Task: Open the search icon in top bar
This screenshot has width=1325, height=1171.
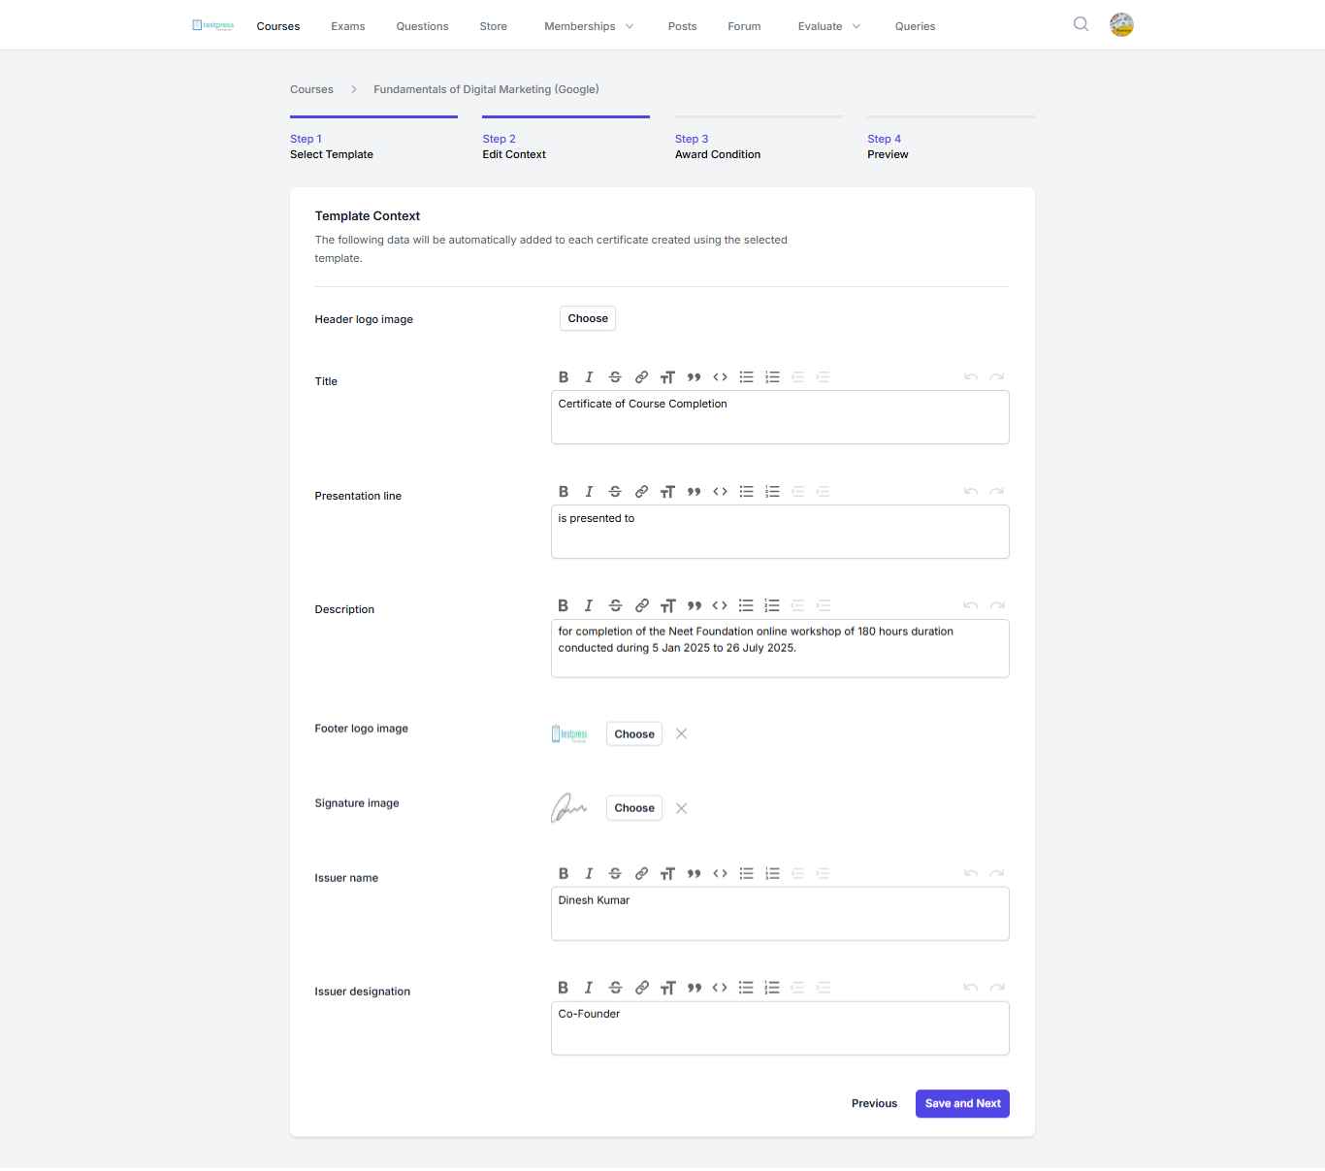Action: point(1081,25)
